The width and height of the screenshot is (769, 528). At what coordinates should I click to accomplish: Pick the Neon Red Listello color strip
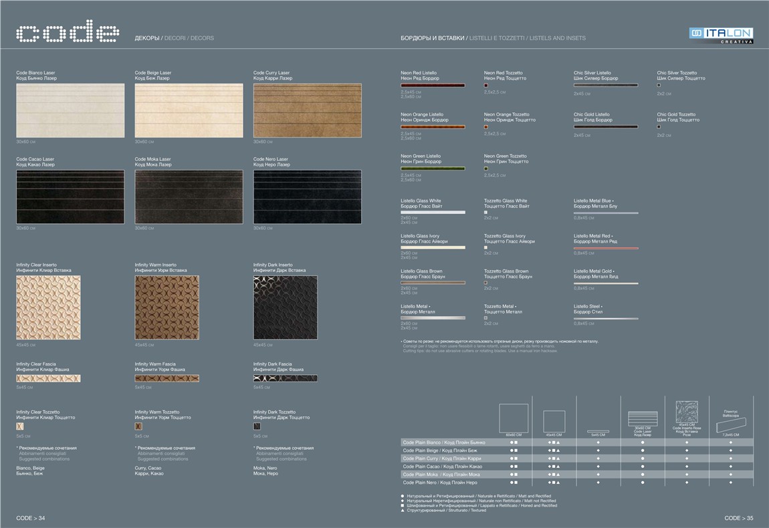pyautogui.click(x=433, y=86)
